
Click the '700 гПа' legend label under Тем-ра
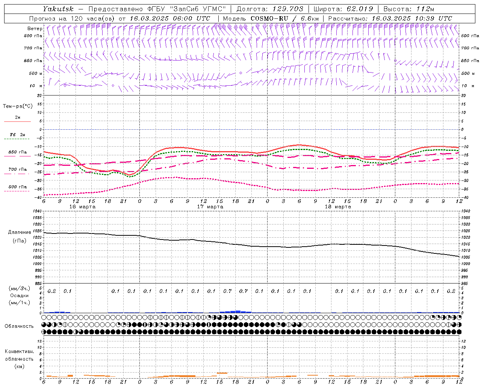click(x=18, y=170)
